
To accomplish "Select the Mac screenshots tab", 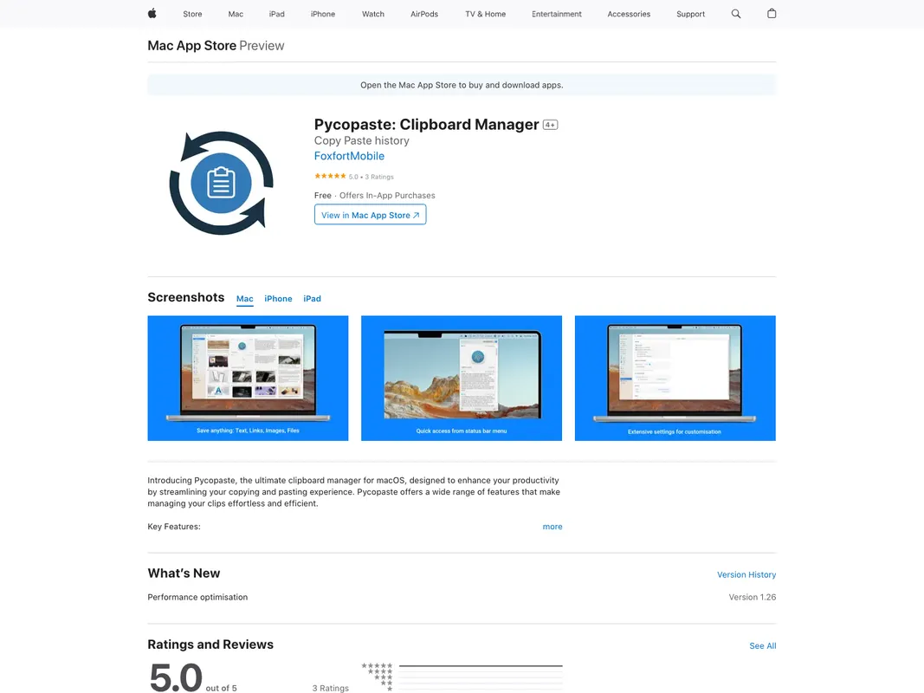I will pyautogui.click(x=245, y=299).
